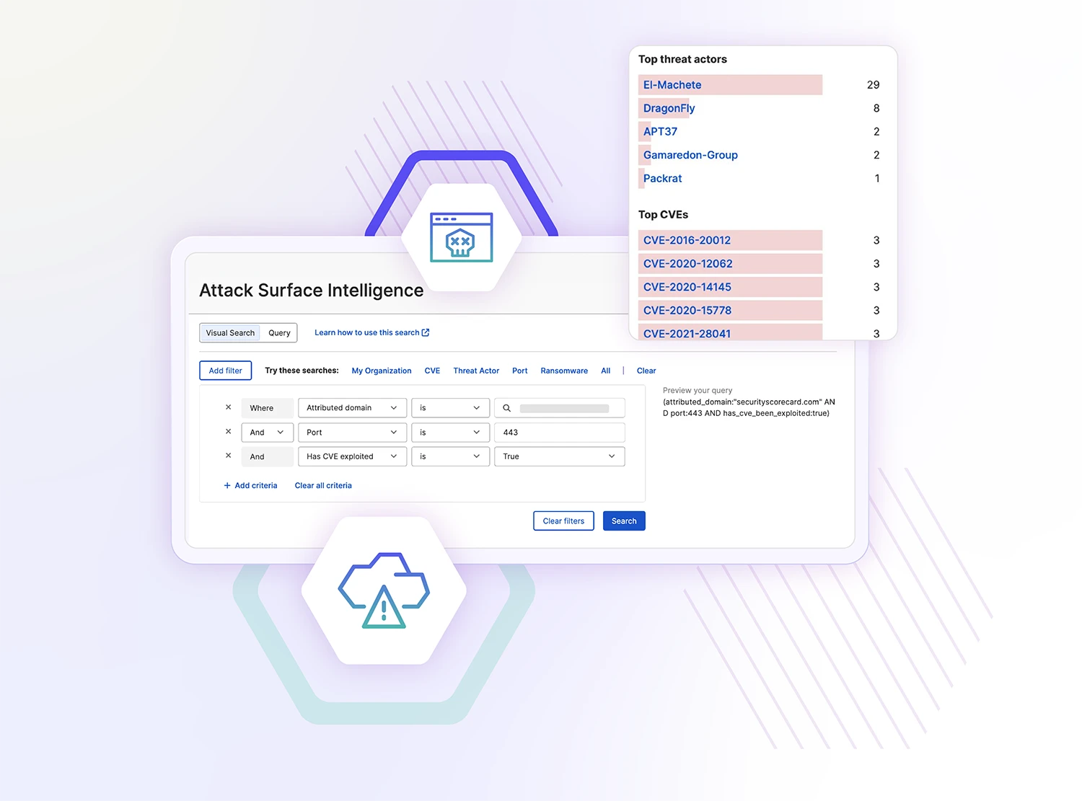This screenshot has height=801, width=1082.
Task: Try the My Organization sample search
Action: pyautogui.click(x=382, y=371)
